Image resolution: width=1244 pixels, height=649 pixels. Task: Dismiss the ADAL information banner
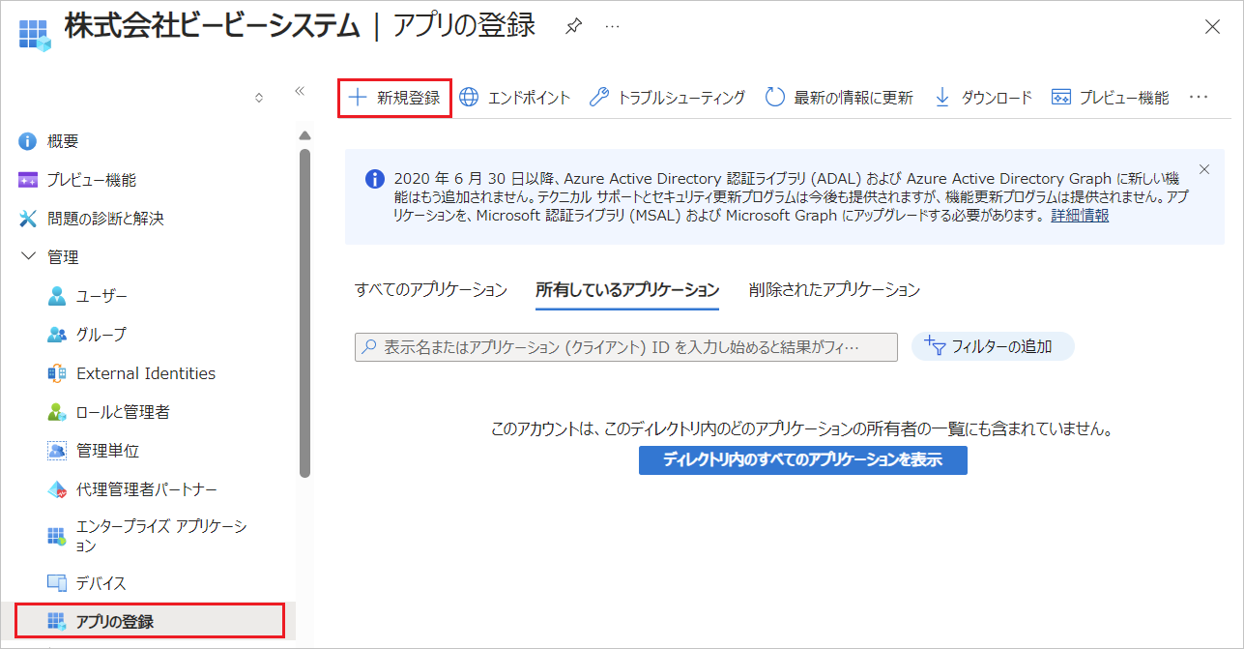click(1204, 169)
